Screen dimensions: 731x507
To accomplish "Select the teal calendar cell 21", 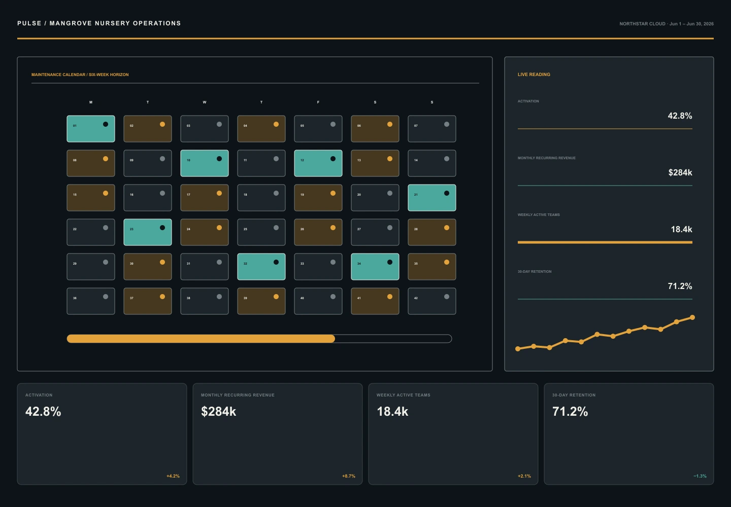I will coord(432,198).
